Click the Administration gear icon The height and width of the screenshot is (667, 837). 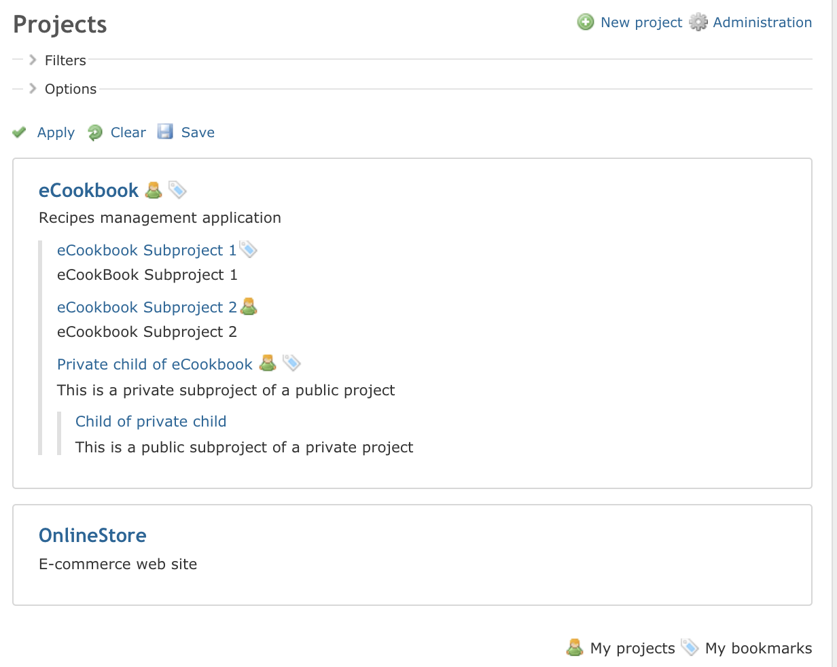click(698, 22)
